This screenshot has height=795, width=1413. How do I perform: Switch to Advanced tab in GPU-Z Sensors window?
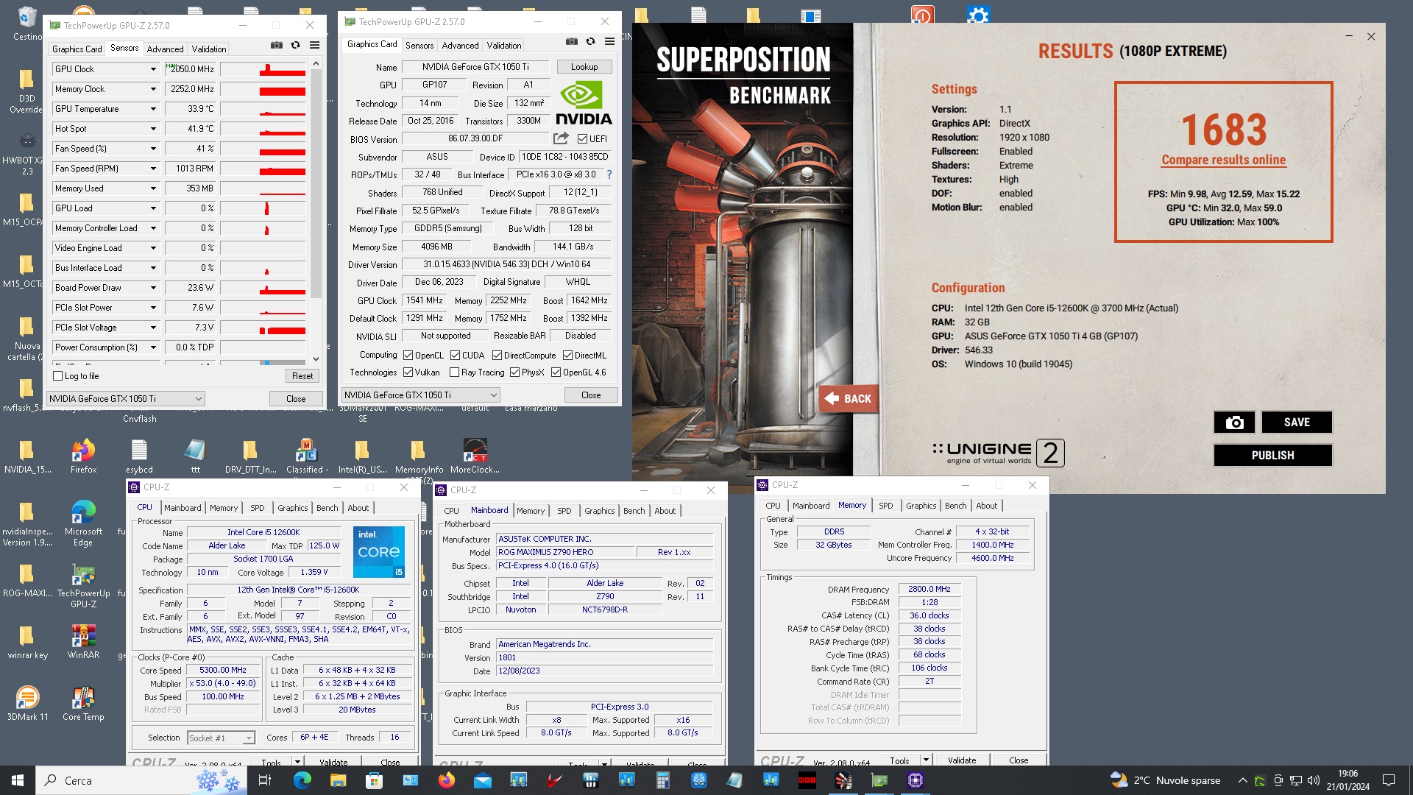point(165,49)
